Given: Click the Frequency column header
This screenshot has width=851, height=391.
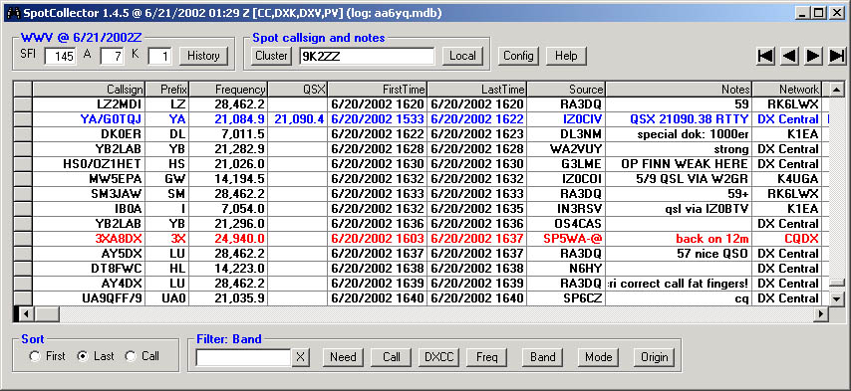Looking at the screenshot, I should [x=228, y=89].
